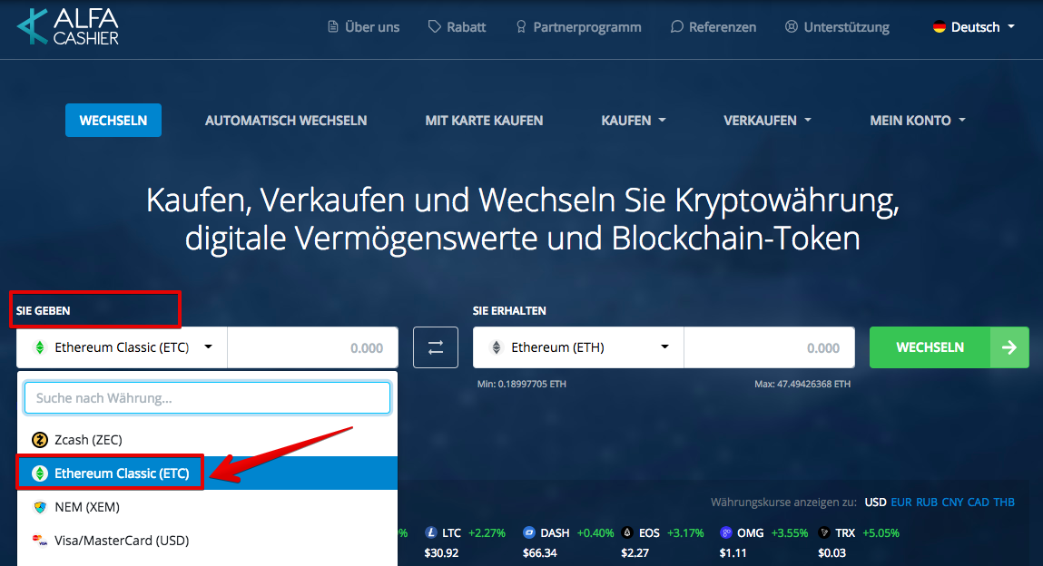Click the OMG price $1.11

pos(733,552)
